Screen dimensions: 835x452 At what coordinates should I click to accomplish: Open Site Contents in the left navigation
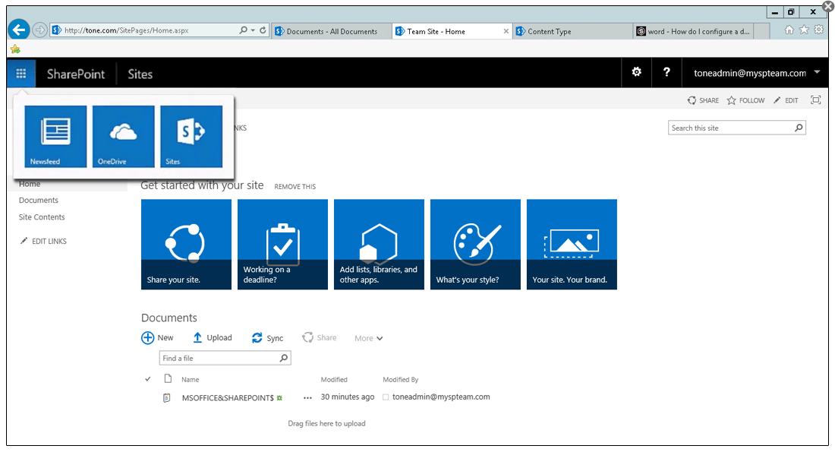point(42,217)
